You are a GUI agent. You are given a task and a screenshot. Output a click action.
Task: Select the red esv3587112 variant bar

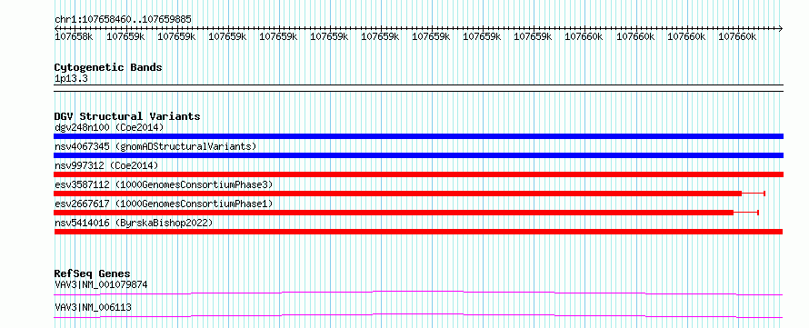(x=398, y=194)
